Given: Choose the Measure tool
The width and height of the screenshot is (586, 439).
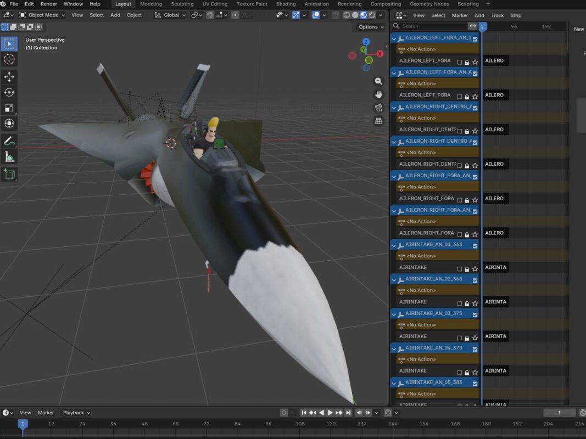Looking at the screenshot, I should click(x=9, y=157).
